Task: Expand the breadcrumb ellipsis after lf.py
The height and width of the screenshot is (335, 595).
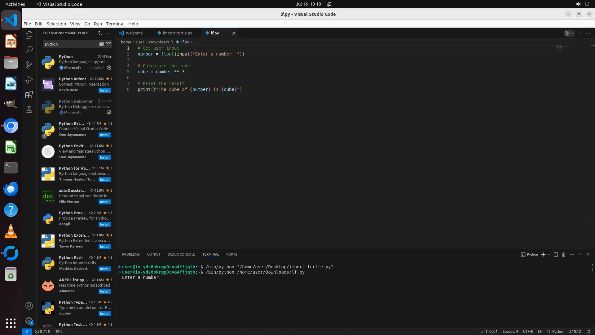Action: 196,42
